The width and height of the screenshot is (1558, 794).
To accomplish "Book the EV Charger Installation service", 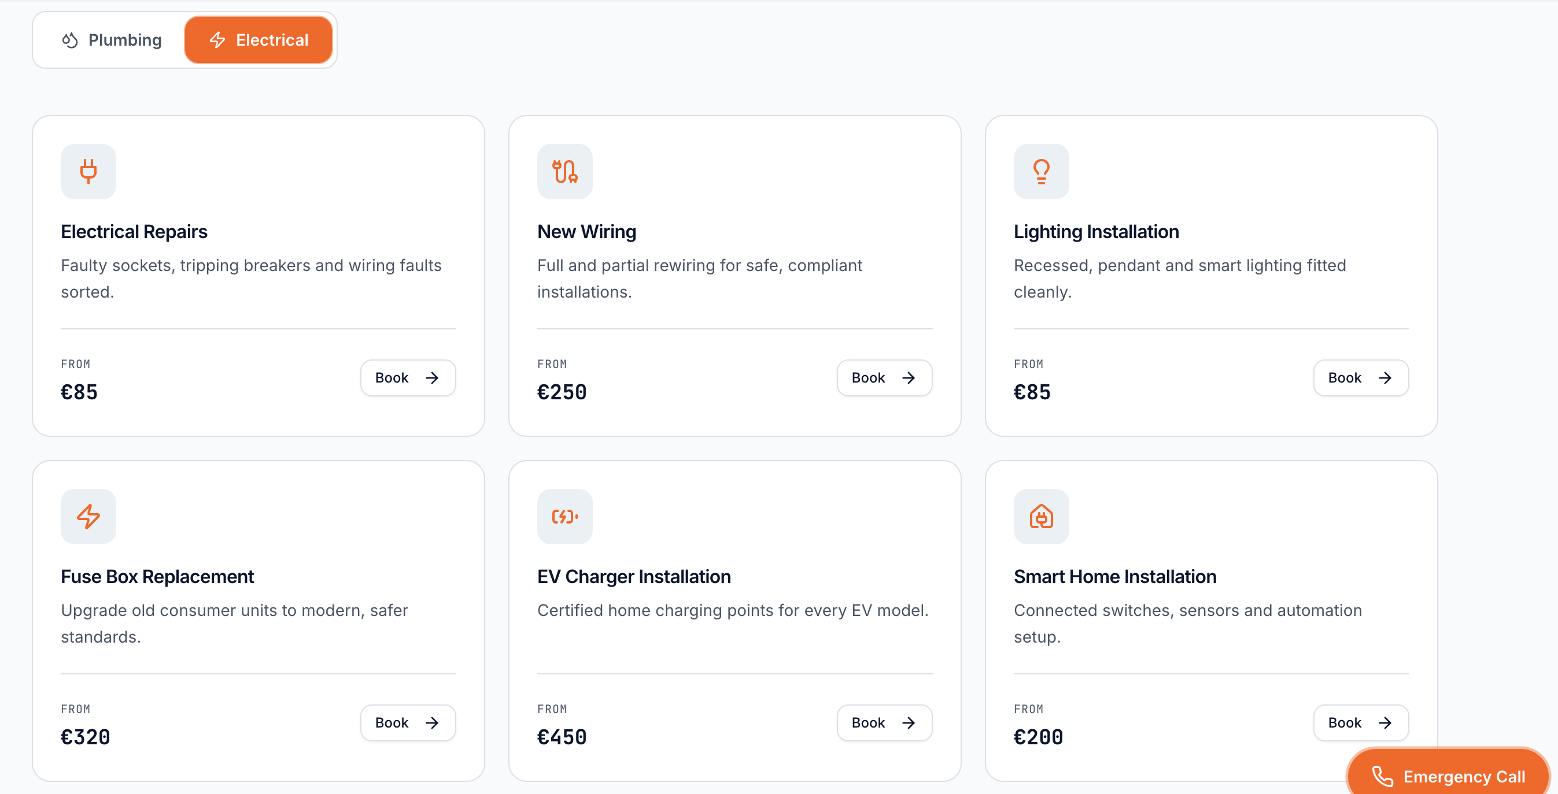I will [884, 722].
